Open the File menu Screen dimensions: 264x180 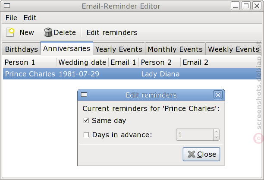pyautogui.click(x=11, y=18)
